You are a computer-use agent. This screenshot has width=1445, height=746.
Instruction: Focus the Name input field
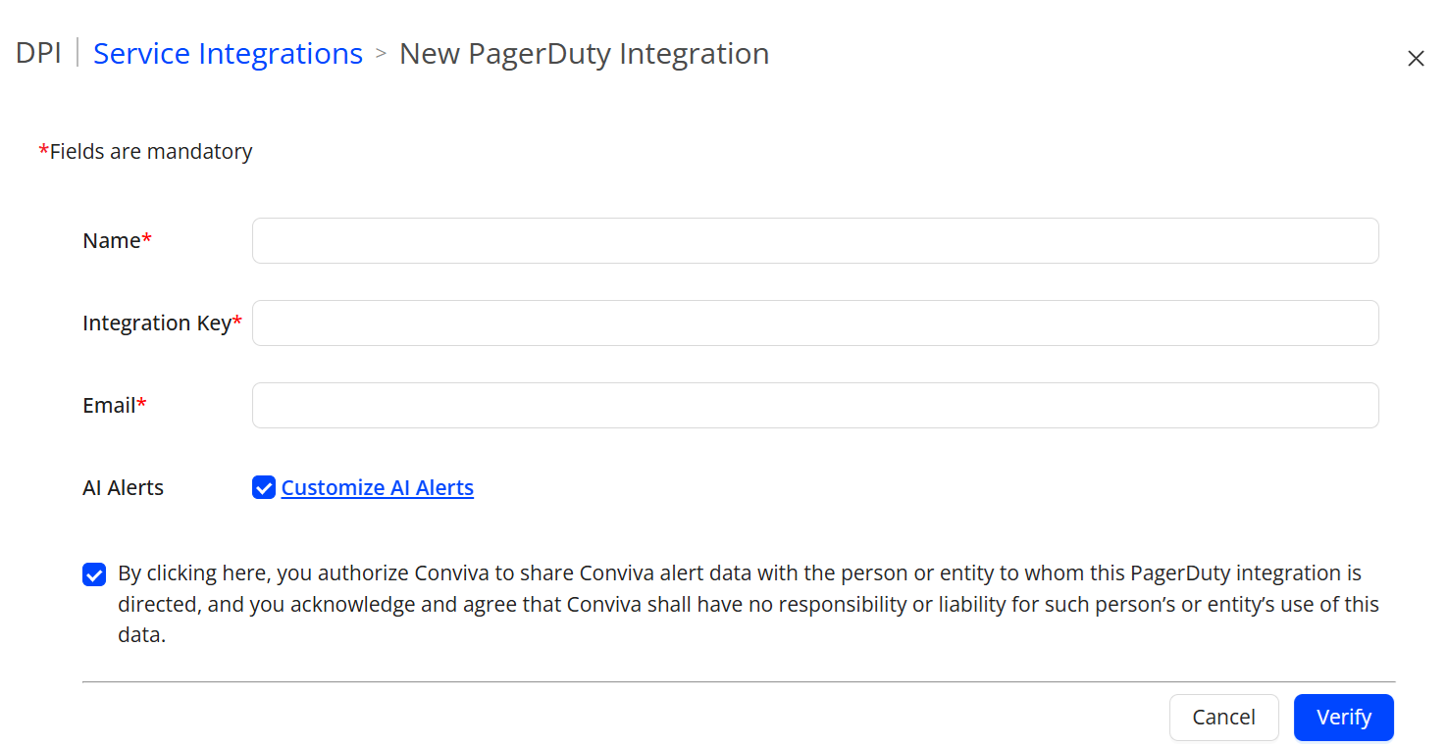[814, 240]
